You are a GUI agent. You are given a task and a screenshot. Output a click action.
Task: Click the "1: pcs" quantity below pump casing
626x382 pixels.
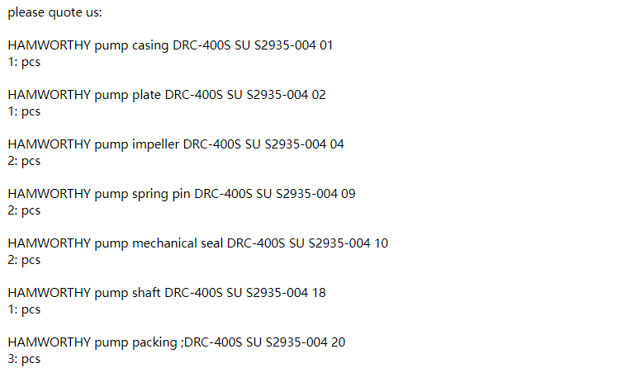[24, 62]
